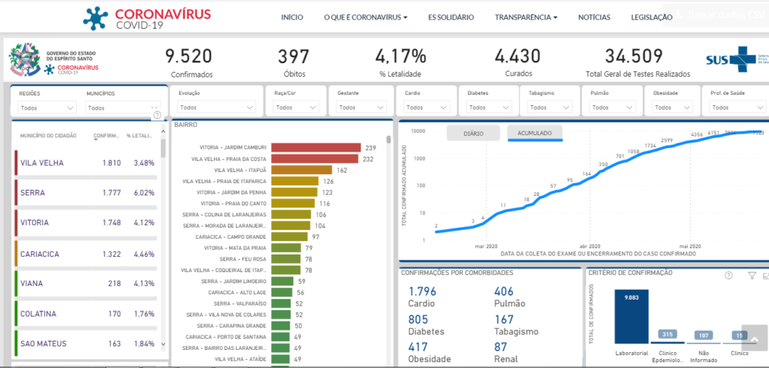This screenshot has width=769, height=368.
Task: Switch chart to Acumulado view
Action: click(x=535, y=134)
